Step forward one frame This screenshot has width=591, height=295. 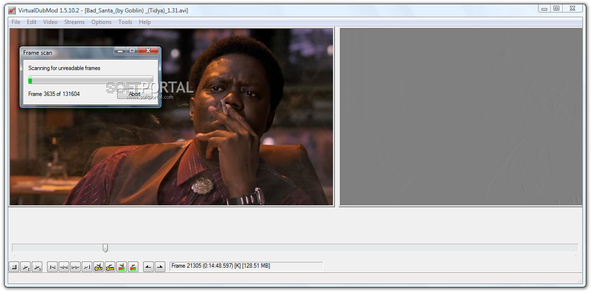pyautogui.click(x=75, y=267)
